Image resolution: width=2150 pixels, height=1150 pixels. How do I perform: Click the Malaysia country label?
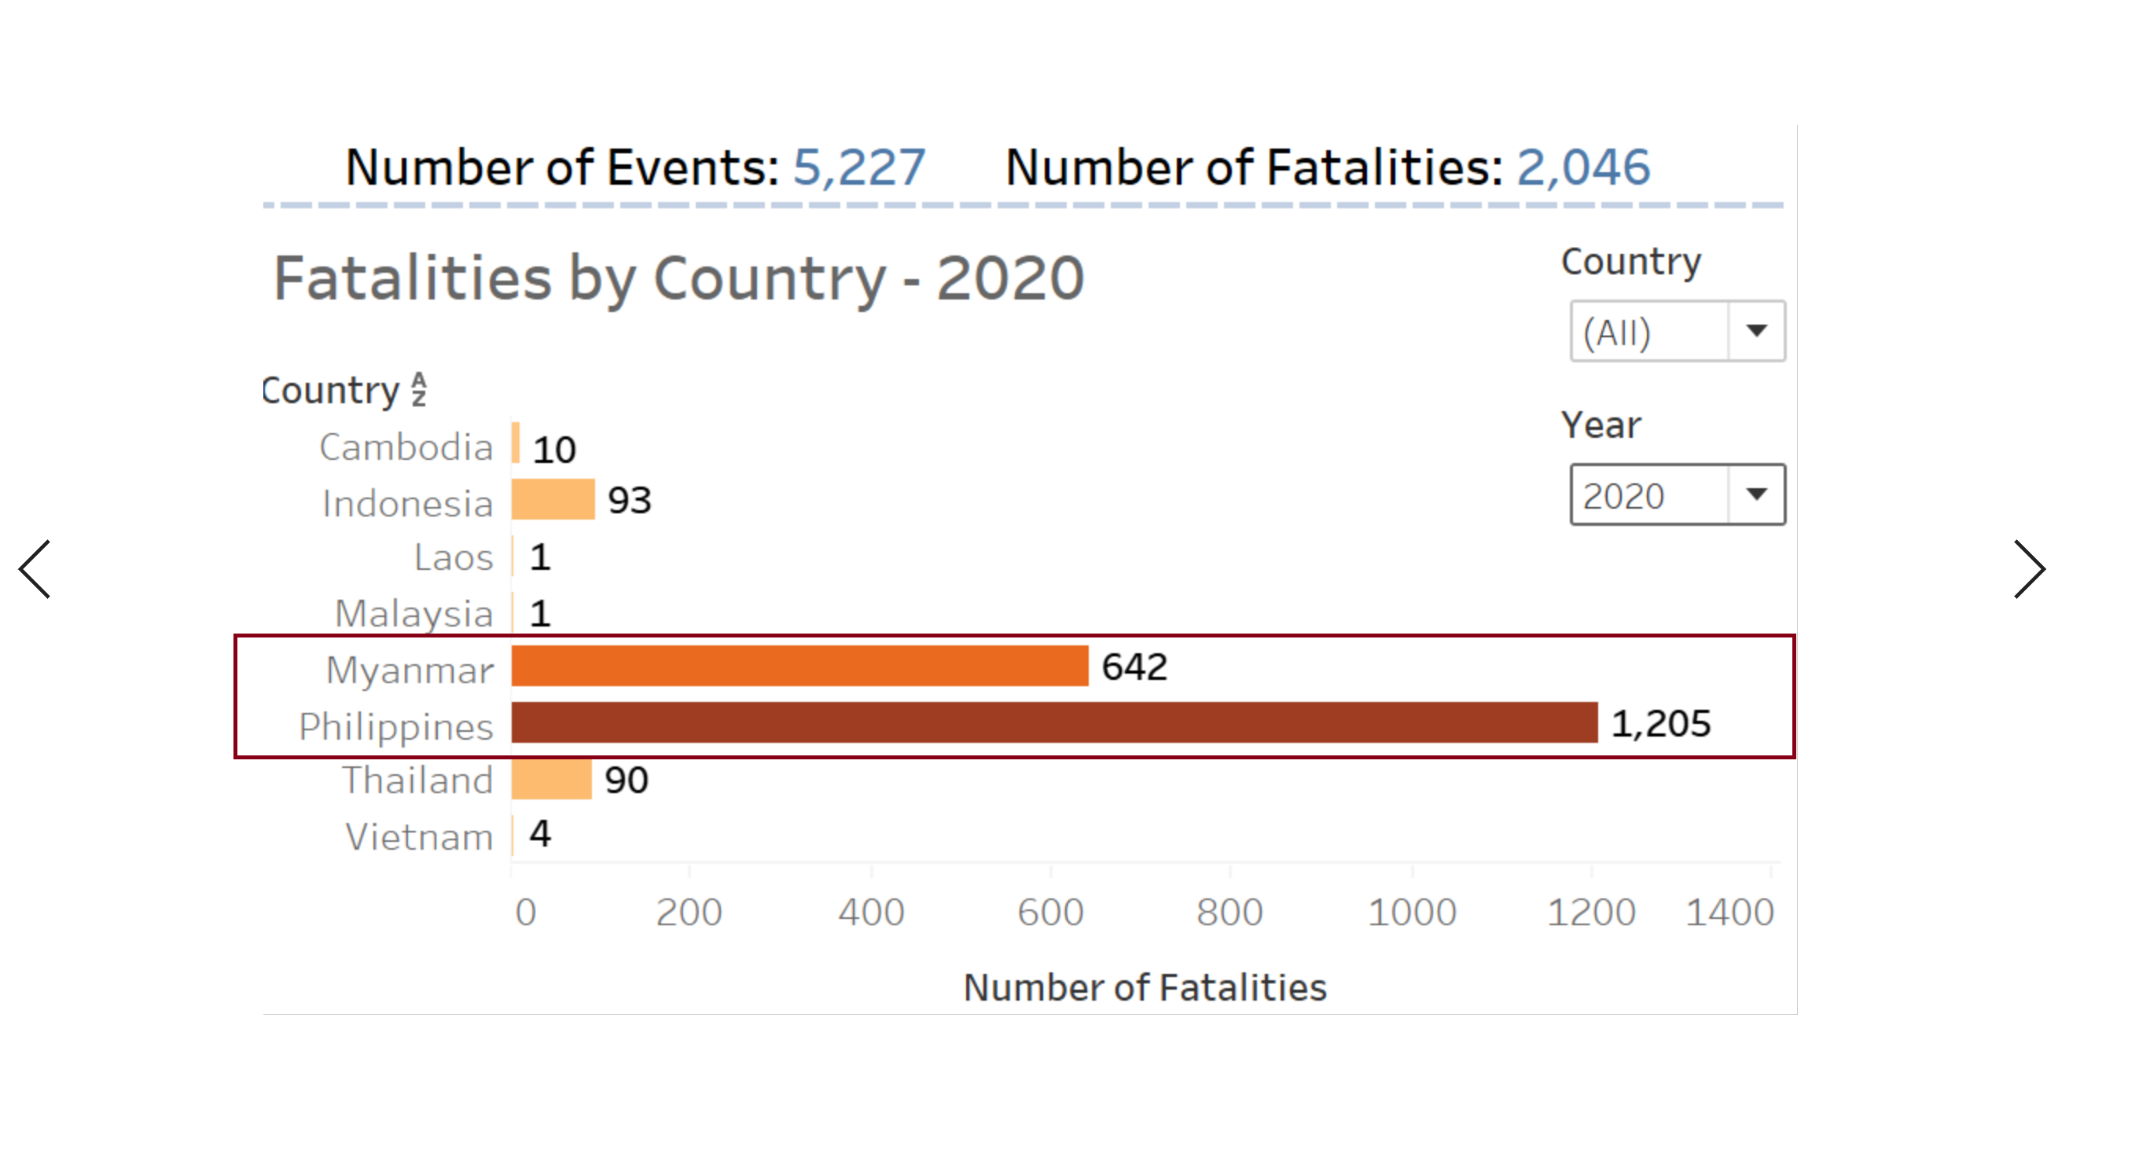tap(414, 613)
